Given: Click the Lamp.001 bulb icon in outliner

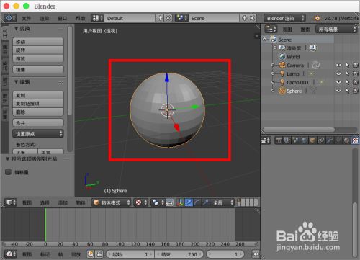Looking at the screenshot, I should point(282,82).
